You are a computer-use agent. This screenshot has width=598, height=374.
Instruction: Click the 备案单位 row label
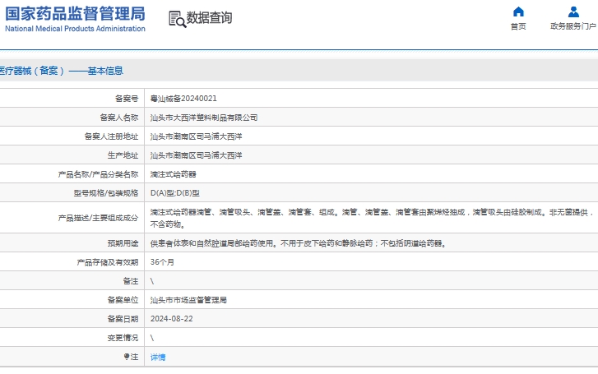point(123,300)
